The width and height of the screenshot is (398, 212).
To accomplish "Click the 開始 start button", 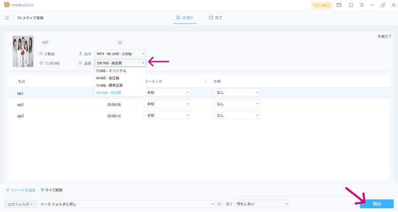I will (x=377, y=204).
